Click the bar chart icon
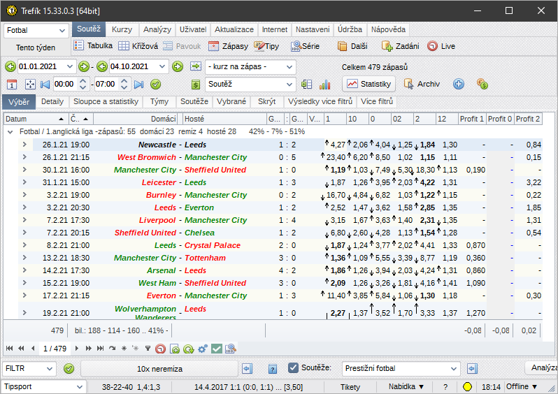 325,85
